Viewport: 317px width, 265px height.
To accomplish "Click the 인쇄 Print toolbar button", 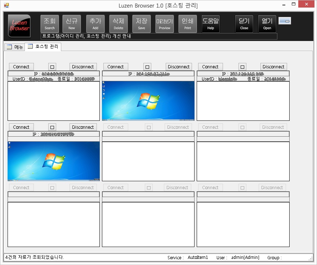I will pyautogui.click(x=187, y=24).
